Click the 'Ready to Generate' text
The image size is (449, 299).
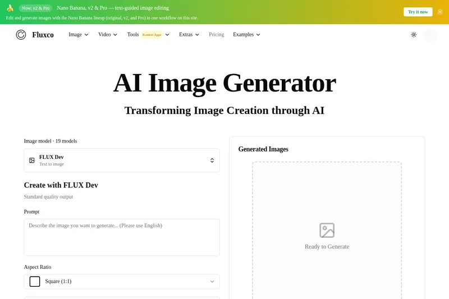(327, 247)
